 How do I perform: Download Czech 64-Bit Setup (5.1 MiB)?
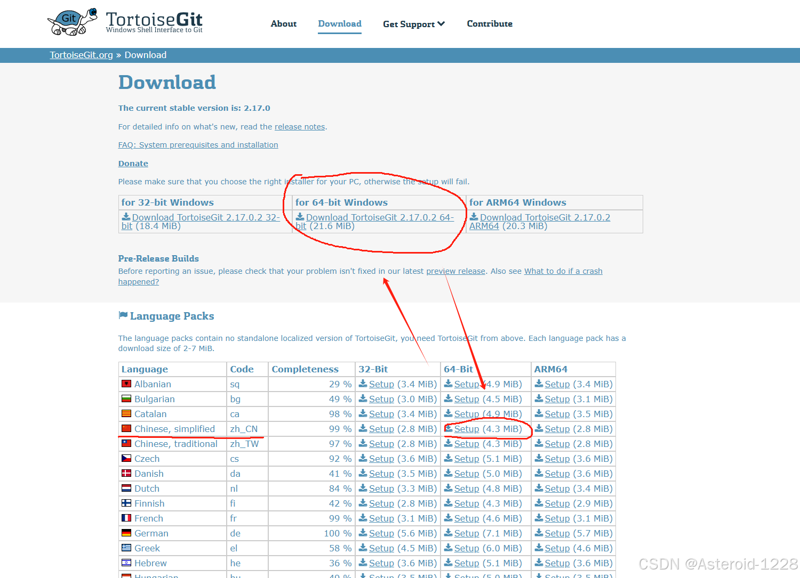coord(467,459)
